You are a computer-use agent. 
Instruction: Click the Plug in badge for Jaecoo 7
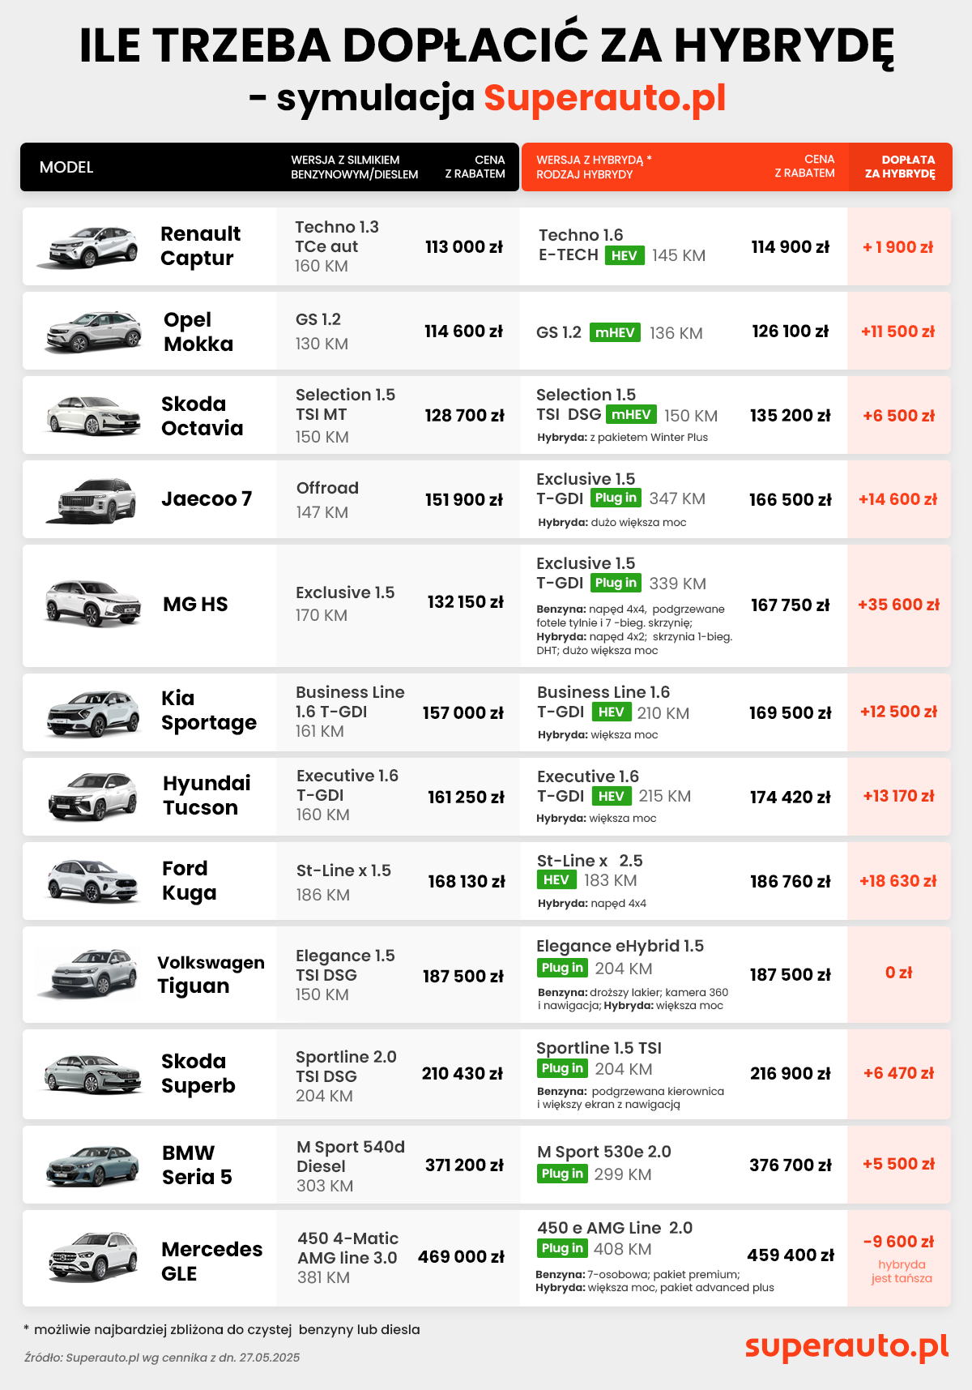616,498
